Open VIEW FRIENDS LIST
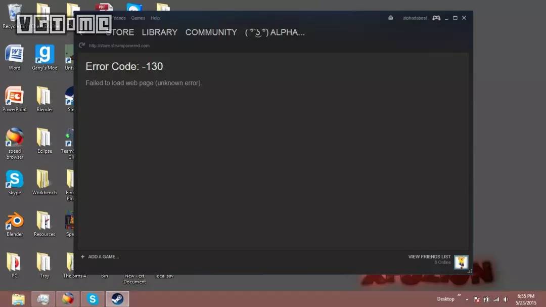Image resolution: width=546 pixels, height=307 pixels. click(429, 257)
